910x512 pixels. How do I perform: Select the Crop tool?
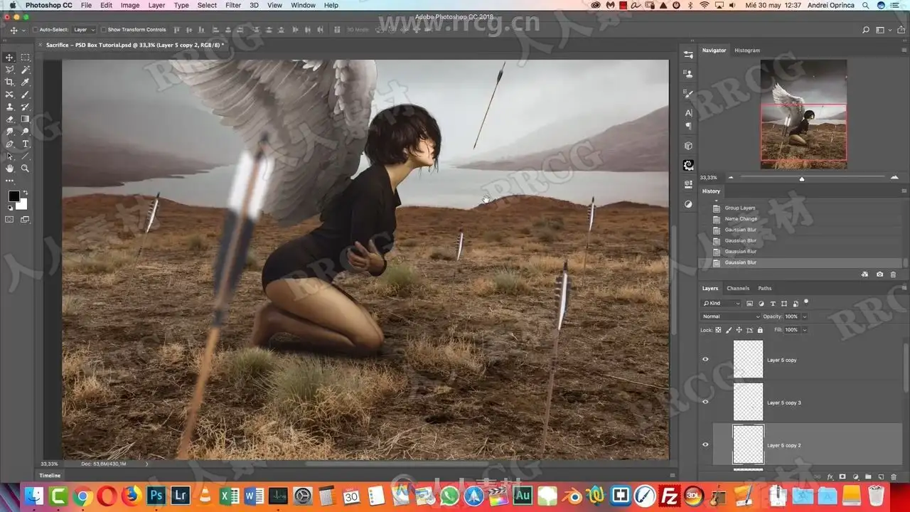(x=9, y=82)
